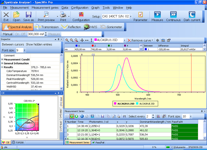Switch to the Pass/Fail tab
Screen dimensions: 207x150
coord(98,142)
